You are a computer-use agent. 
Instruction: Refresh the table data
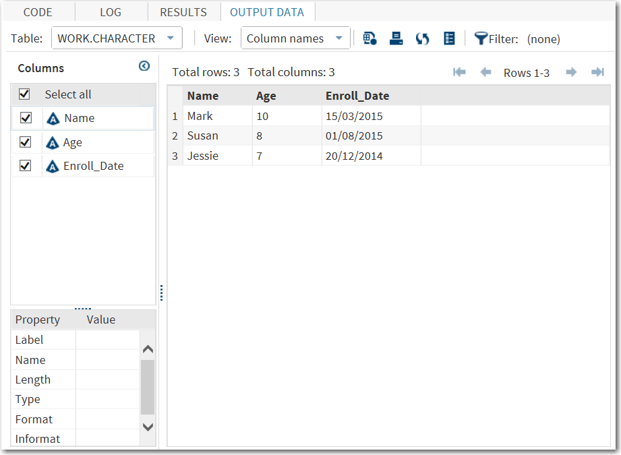tap(423, 38)
